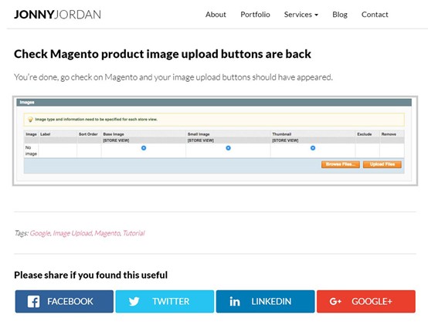
Task: Expand the Services dropdown menu
Action: point(301,15)
